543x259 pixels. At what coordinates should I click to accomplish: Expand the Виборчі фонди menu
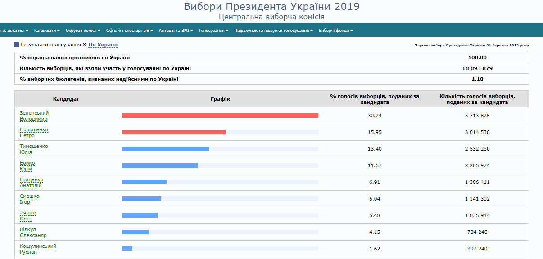coord(335,31)
